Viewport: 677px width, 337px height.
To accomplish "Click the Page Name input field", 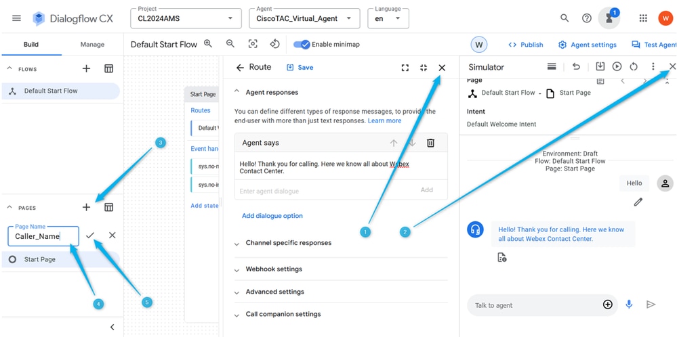I will point(43,236).
